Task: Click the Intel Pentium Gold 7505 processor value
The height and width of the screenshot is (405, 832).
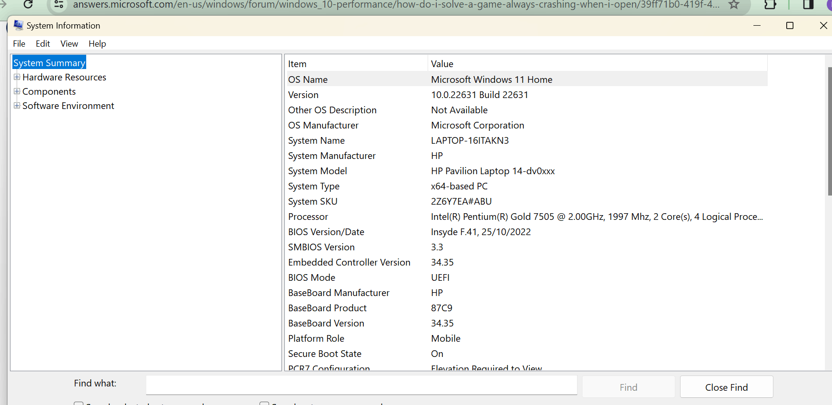Action: pos(597,217)
